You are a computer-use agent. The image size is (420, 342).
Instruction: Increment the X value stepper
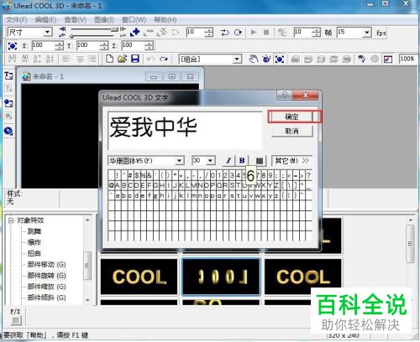click(x=59, y=44)
